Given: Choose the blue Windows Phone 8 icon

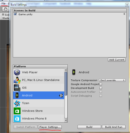Looking at the screenshot, I should (x=17, y=119).
